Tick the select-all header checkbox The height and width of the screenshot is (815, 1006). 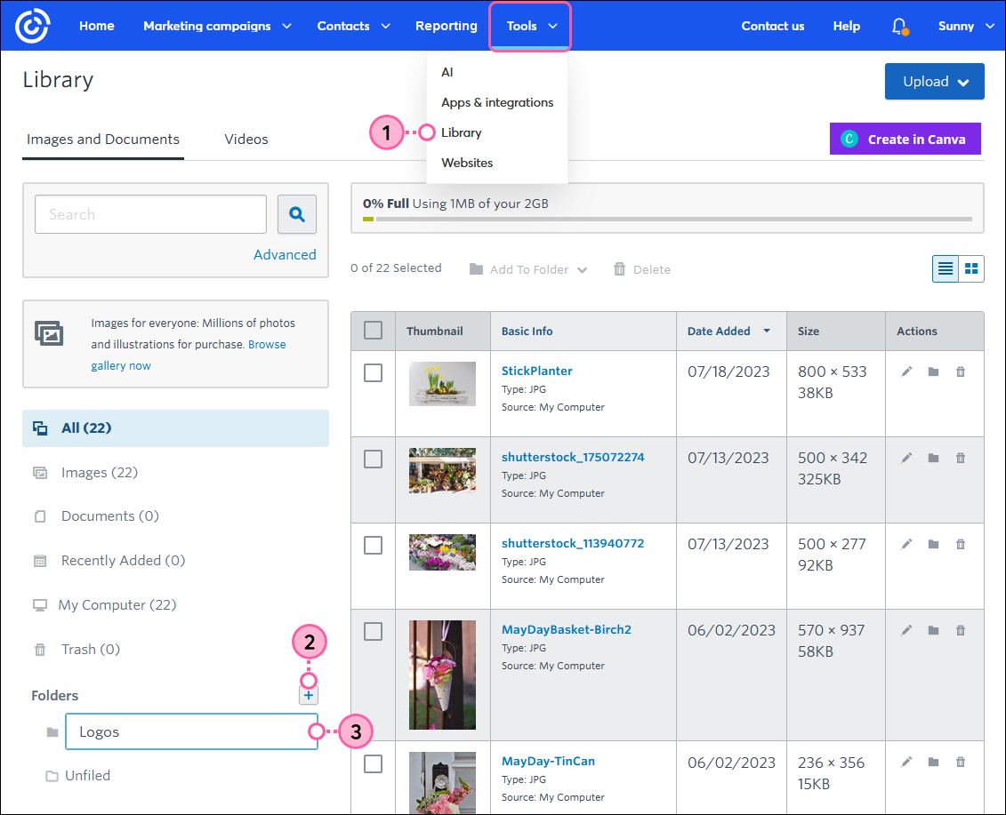[373, 331]
